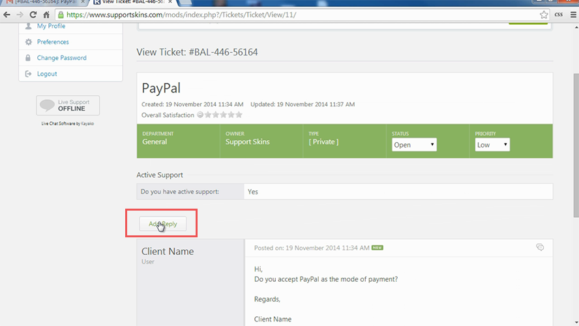Click the CSS extension icon
579x326 pixels.
[559, 14]
